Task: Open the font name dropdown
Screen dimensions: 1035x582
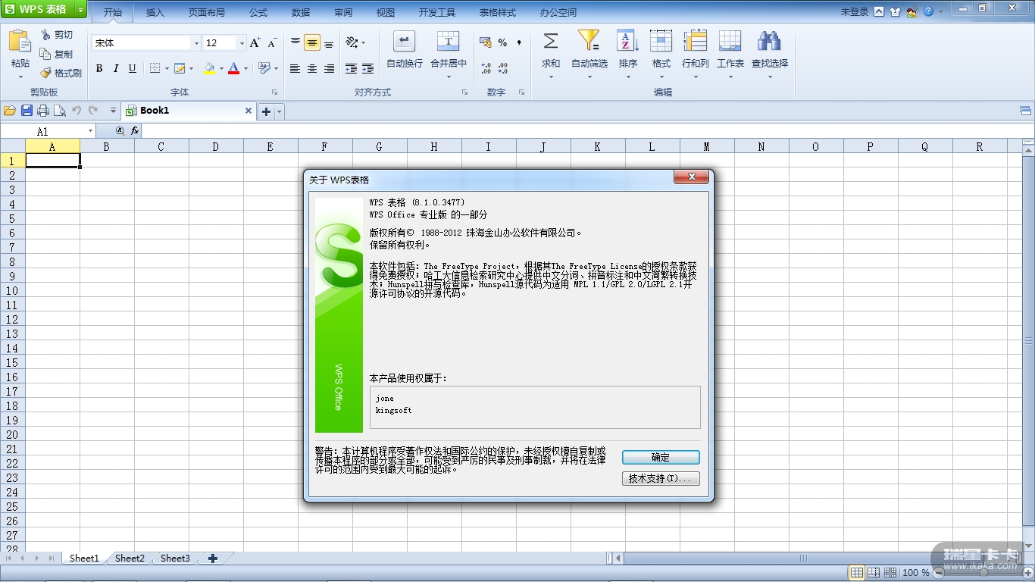Action: [196, 43]
